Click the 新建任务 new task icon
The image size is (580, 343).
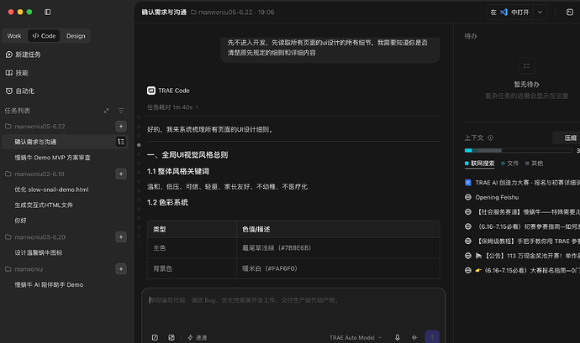tap(9, 55)
